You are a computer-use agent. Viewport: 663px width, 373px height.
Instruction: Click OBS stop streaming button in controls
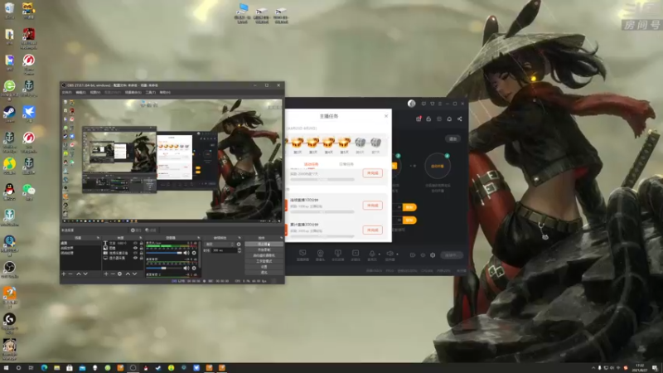[264, 244]
